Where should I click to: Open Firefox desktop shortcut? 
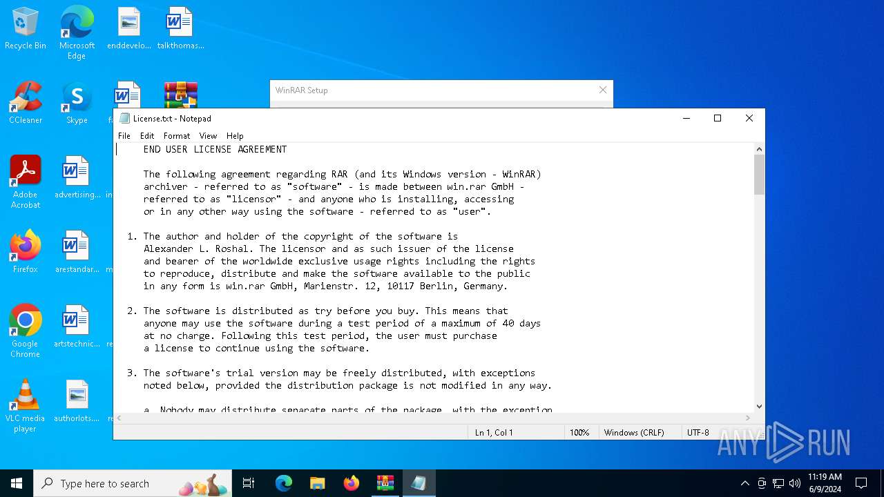pos(26,253)
